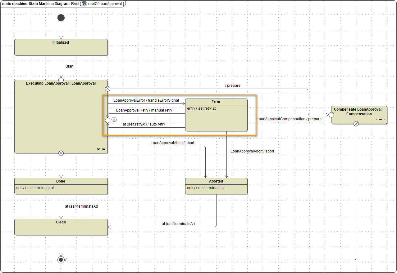Click the LoanApprovalCompensation / prepare transition label
397x273 pixels.
pyautogui.click(x=289, y=119)
